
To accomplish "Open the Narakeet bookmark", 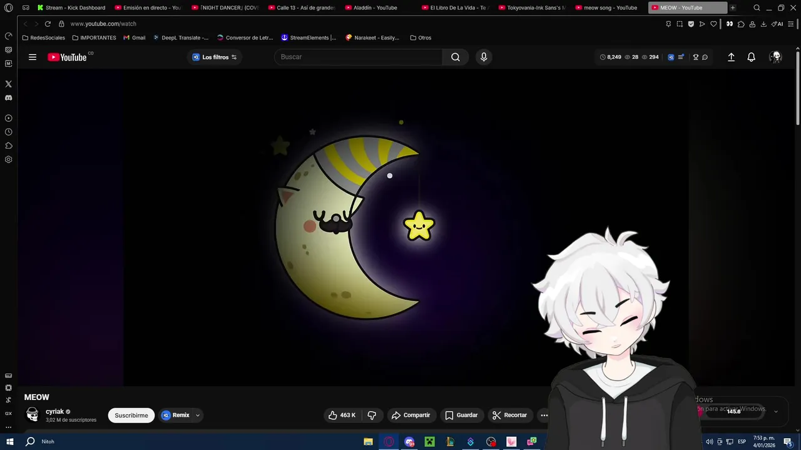I will click(x=372, y=37).
